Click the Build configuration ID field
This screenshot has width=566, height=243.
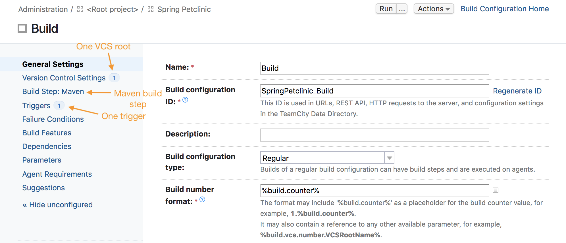point(374,91)
